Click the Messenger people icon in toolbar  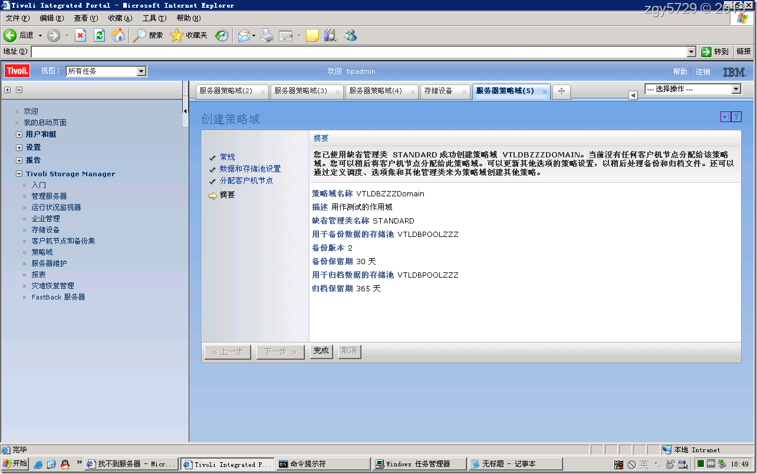[350, 35]
